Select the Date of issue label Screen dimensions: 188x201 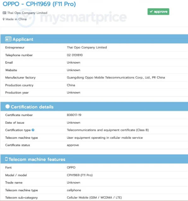[15, 123]
